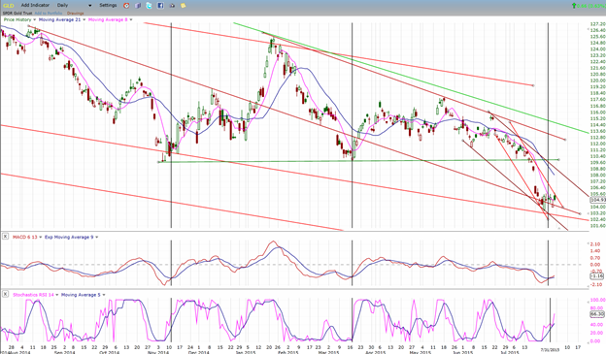Click the camera snapshot icon

(172, 6)
